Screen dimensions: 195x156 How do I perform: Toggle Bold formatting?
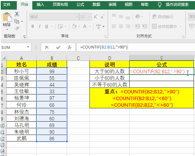point(33,26)
